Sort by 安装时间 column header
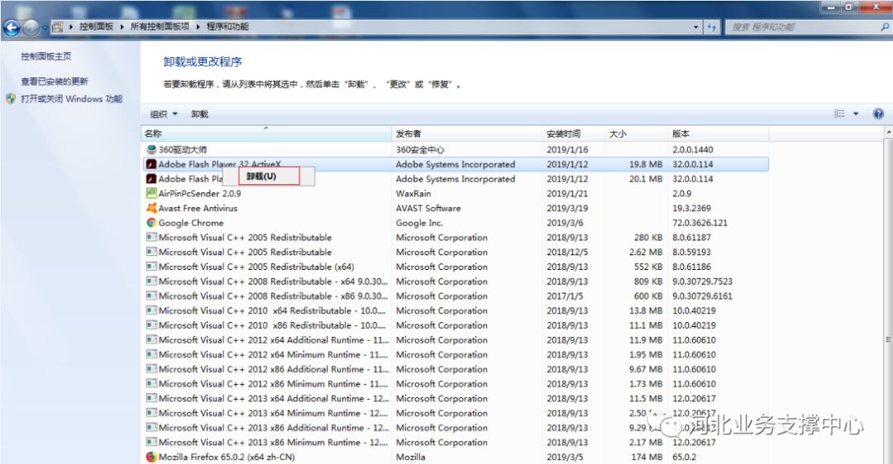Image resolution: width=893 pixels, height=464 pixels. pos(573,134)
